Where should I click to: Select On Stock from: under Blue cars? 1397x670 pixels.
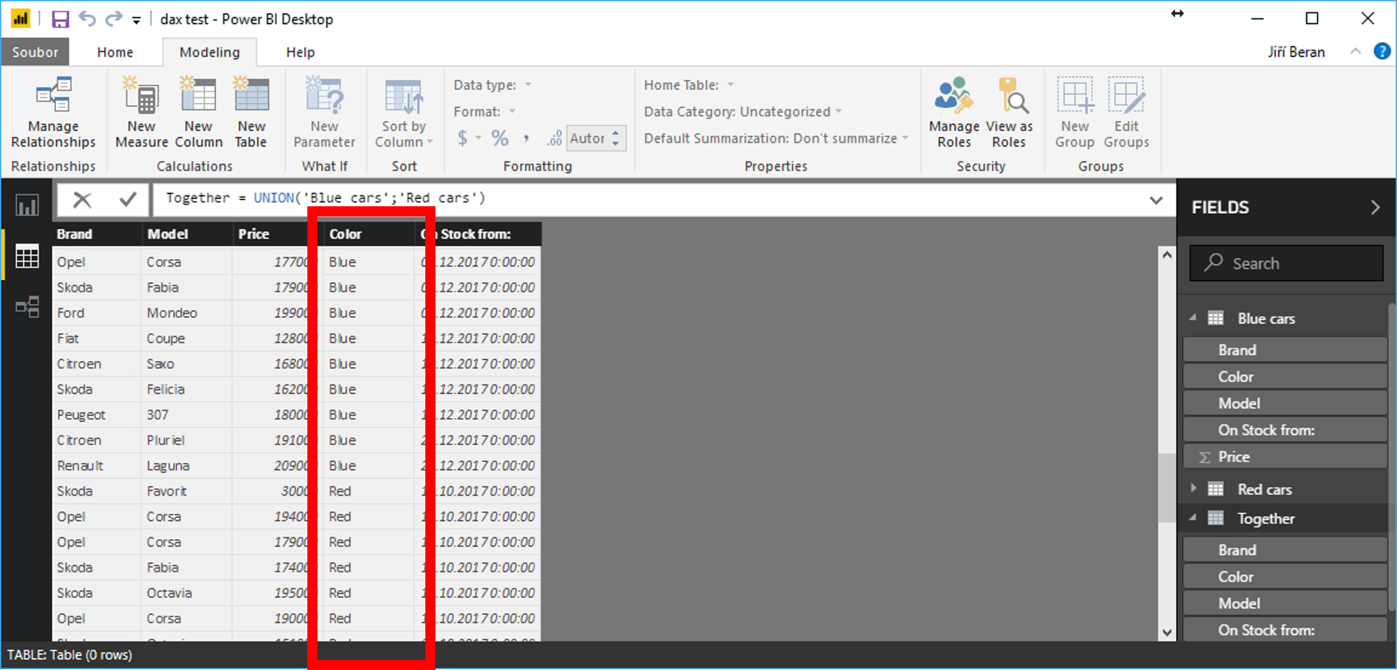1285,430
